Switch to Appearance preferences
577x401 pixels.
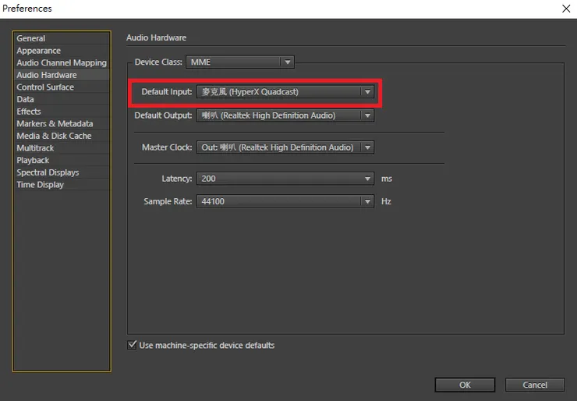(x=39, y=51)
